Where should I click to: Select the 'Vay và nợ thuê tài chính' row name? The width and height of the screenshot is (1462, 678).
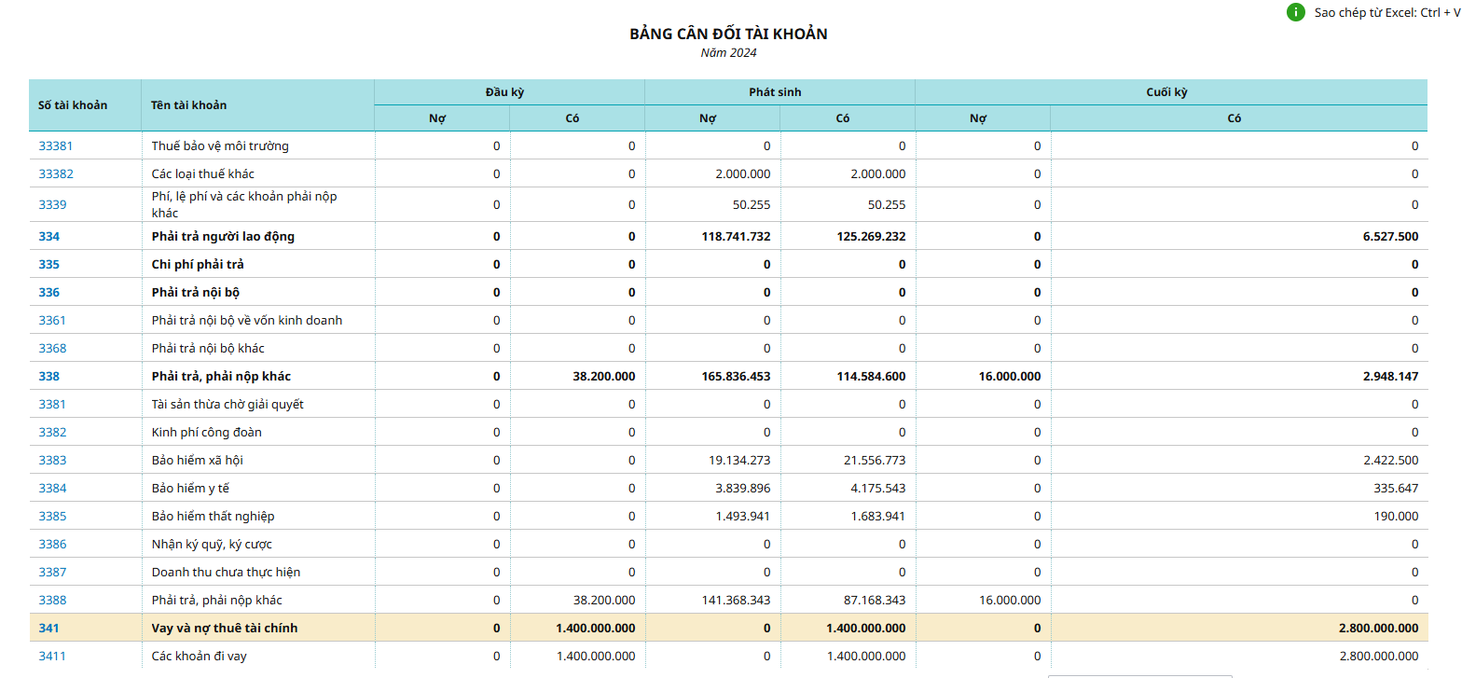coord(225,629)
